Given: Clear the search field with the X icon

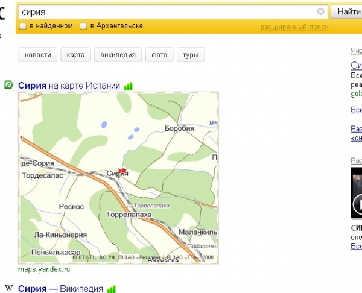Looking at the screenshot, I should (320, 11).
